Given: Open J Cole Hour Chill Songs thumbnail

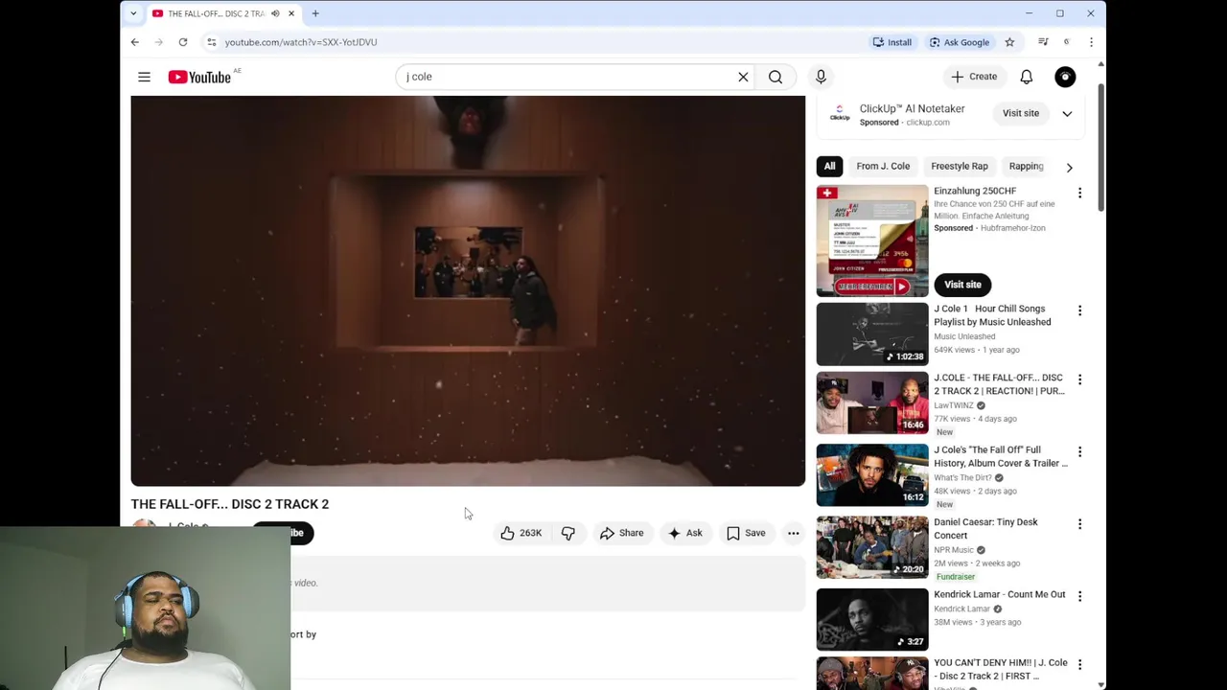Looking at the screenshot, I should coord(872,334).
